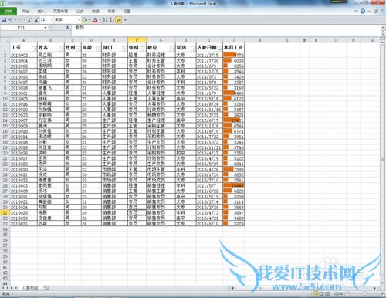This screenshot has width=386, height=298.
Task: Click the zoom in plus button
Action: click(x=382, y=293)
